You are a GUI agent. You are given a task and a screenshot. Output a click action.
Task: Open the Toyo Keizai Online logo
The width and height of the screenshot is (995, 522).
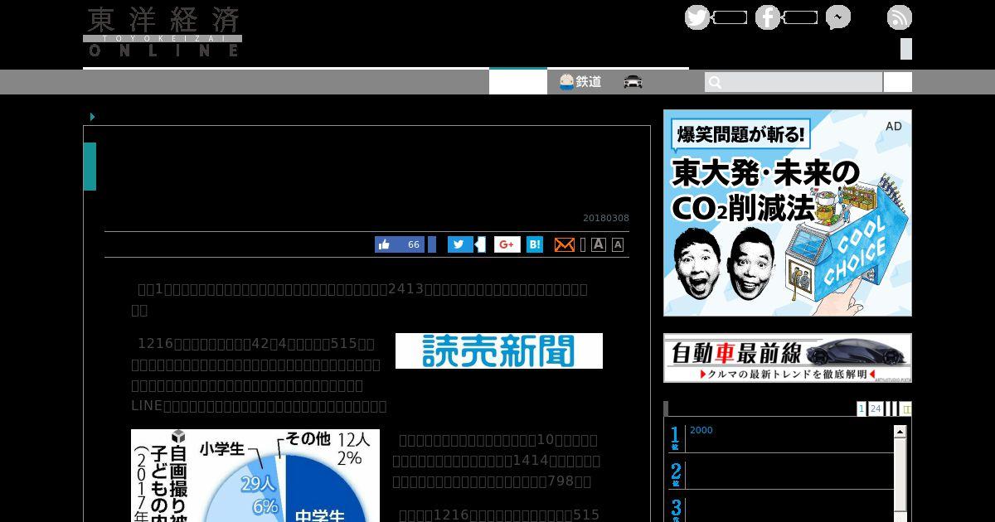coord(163,32)
